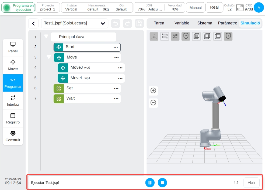This screenshot has width=265, height=190.
Task: Click the fullscreen expand icon
Action: (240, 8)
